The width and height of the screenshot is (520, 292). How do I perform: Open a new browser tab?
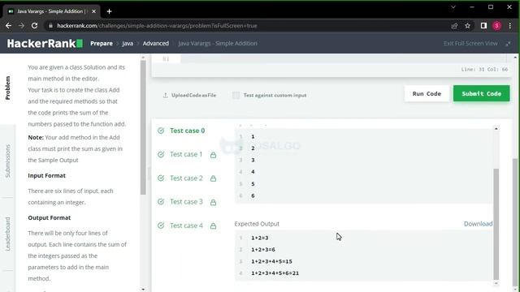109,11
